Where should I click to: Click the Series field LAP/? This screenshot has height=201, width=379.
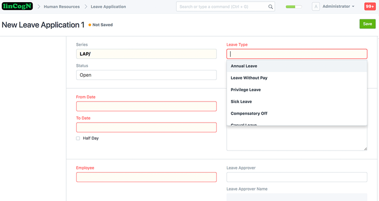pyautogui.click(x=146, y=54)
